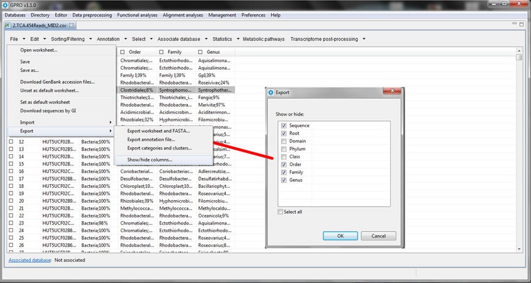Screen dimensions: 531x283
Task: Check the Class column checkbox
Action: pyautogui.click(x=284, y=157)
